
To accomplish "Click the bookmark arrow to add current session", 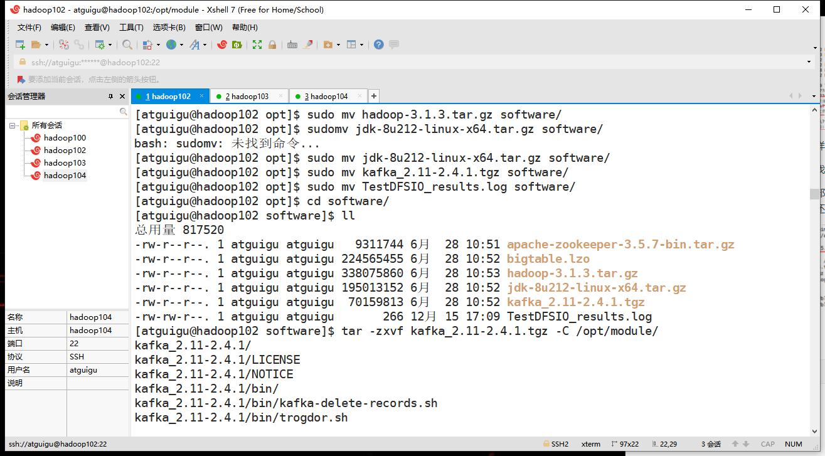I will [x=21, y=80].
